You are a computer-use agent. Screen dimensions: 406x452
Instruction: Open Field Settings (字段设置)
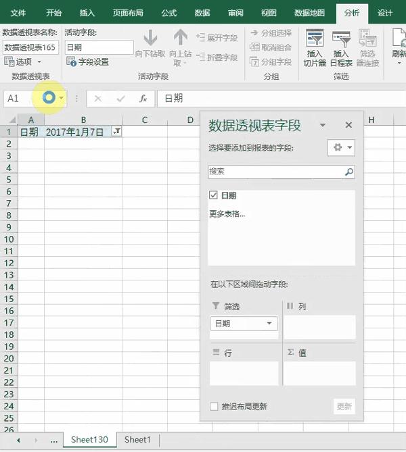click(x=87, y=61)
